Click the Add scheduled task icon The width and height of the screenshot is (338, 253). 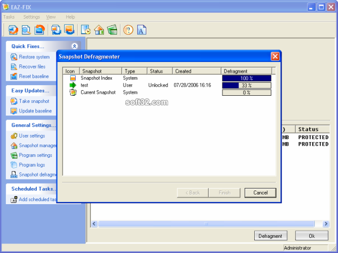pos(14,200)
